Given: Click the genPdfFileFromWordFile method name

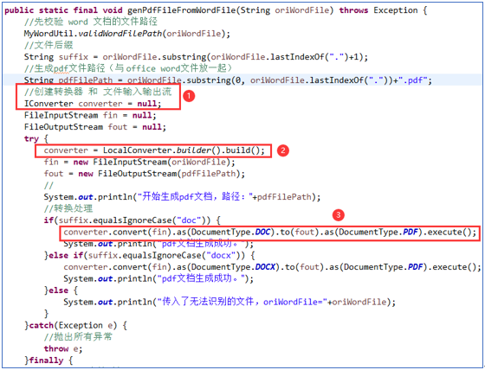Looking at the screenshot, I should click(182, 10).
